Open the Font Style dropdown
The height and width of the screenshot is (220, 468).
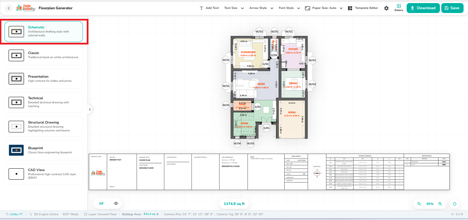tap(289, 8)
